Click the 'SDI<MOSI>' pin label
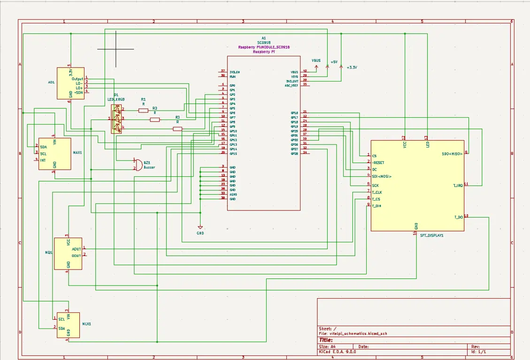Image resolution: width=530 pixels, height=360 pixels. click(382, 176)
